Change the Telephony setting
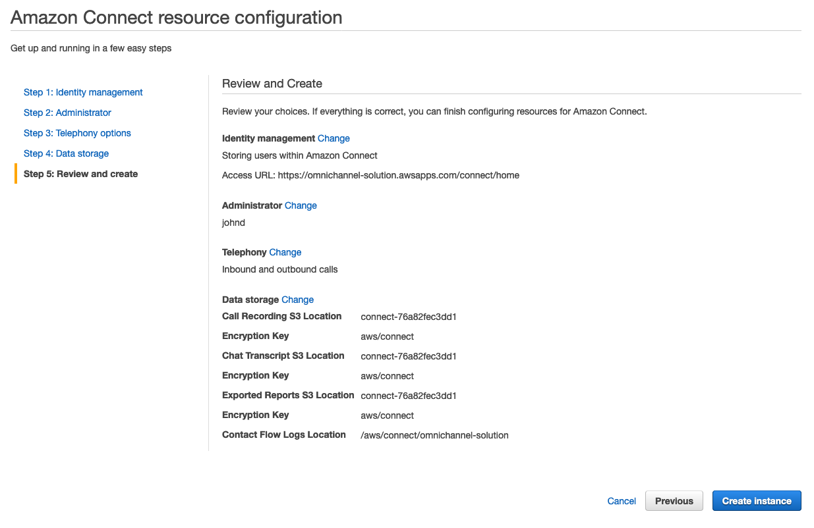 [285, 252]
